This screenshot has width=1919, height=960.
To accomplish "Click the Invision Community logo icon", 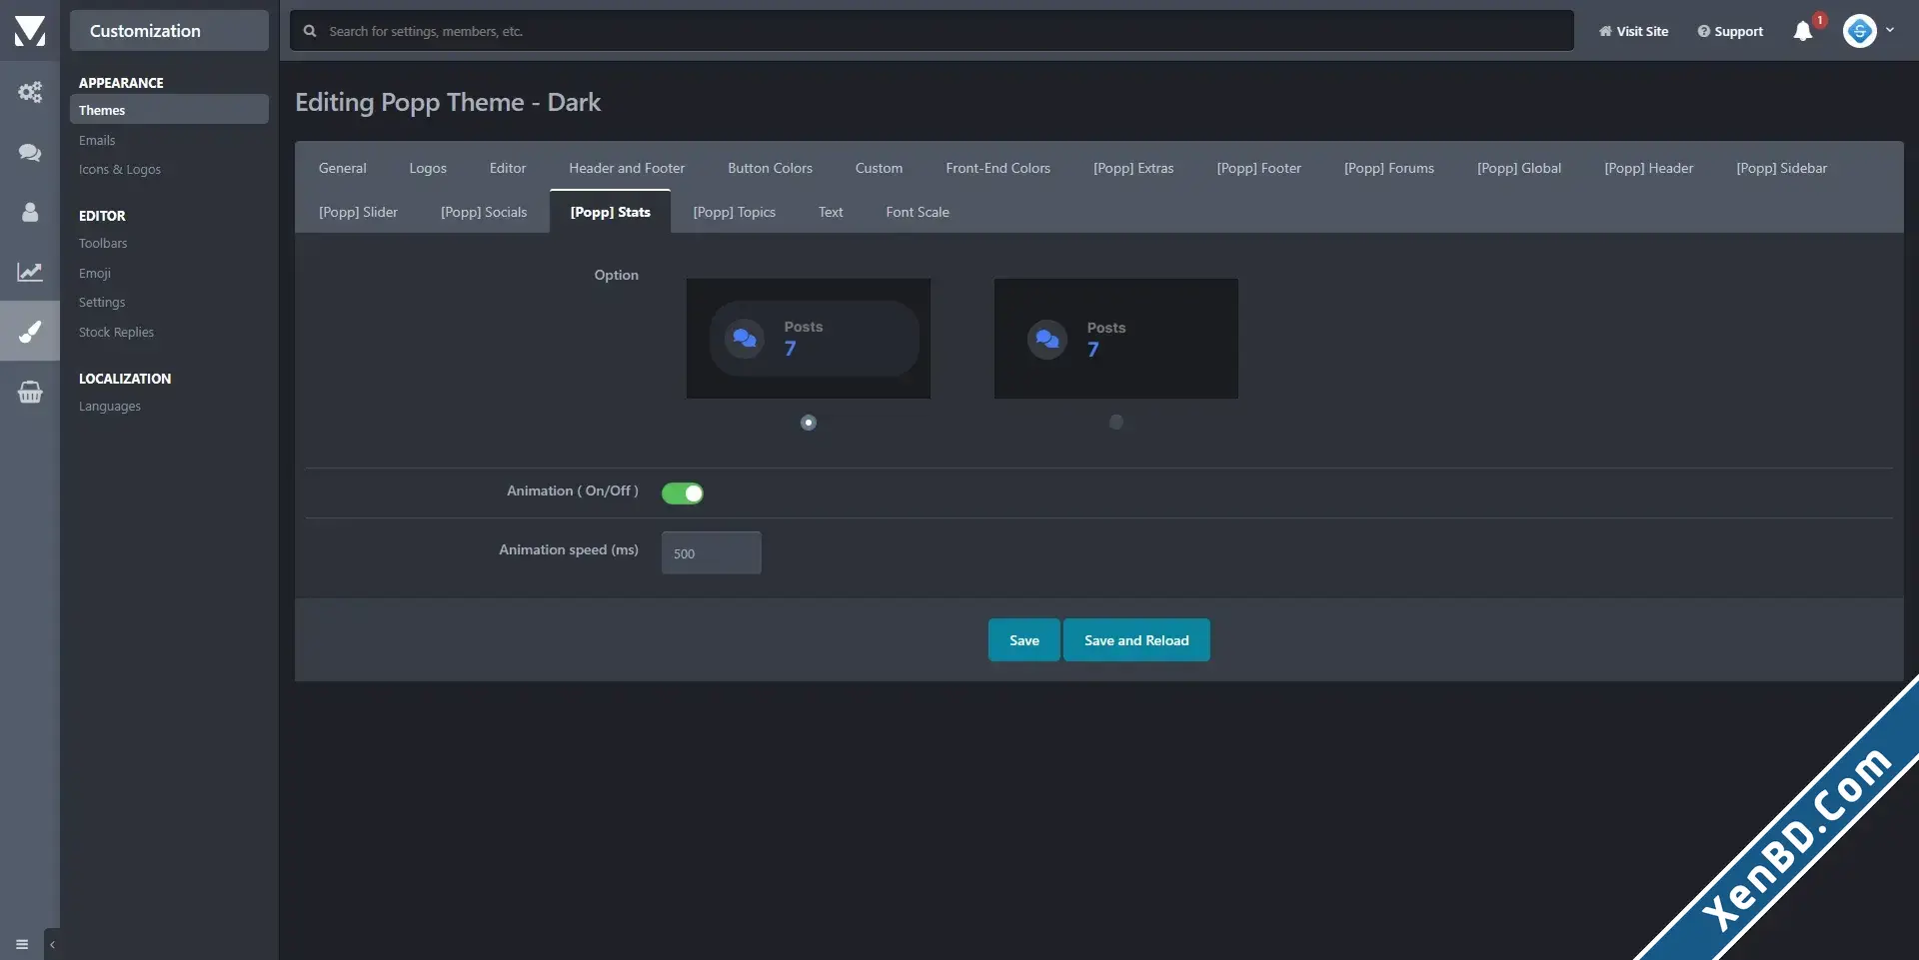I will [30, 31].
